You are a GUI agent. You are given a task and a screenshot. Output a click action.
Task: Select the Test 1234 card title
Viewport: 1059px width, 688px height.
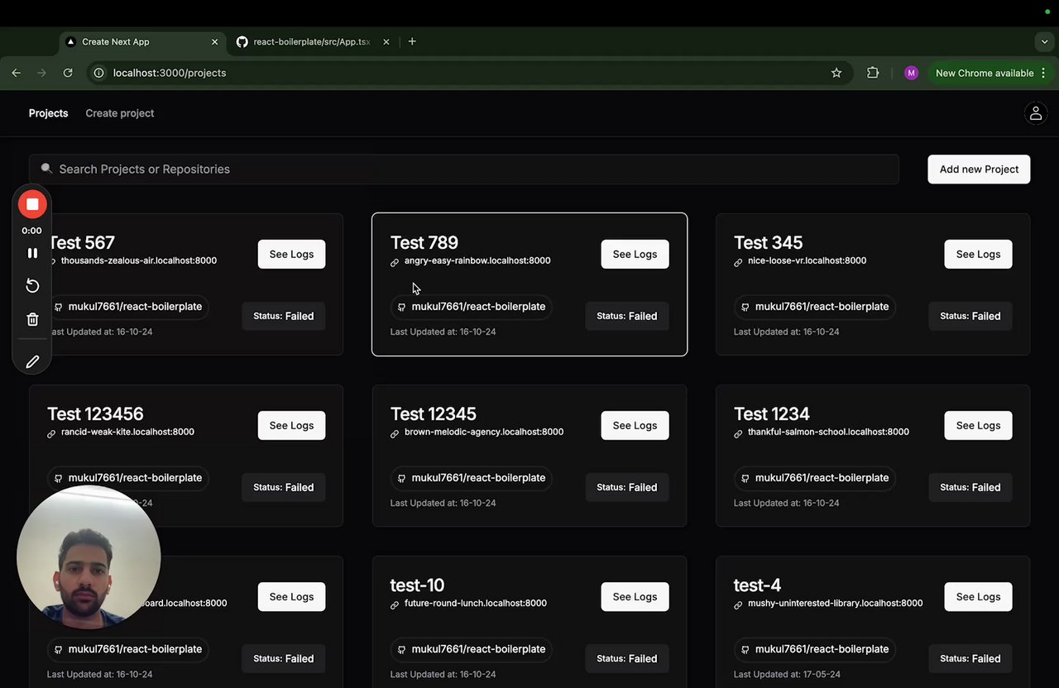pyautogui.click(x=771, y=413)
